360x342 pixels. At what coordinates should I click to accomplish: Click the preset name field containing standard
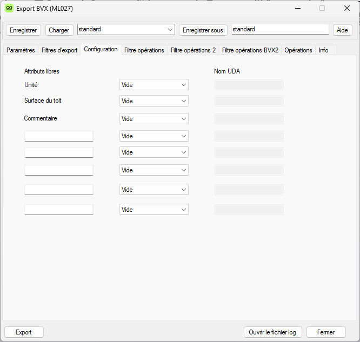click(x=280, y=29)
